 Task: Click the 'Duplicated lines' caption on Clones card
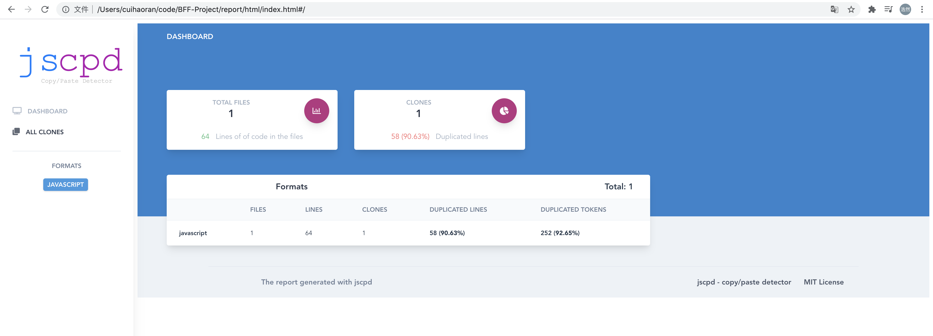462,136
